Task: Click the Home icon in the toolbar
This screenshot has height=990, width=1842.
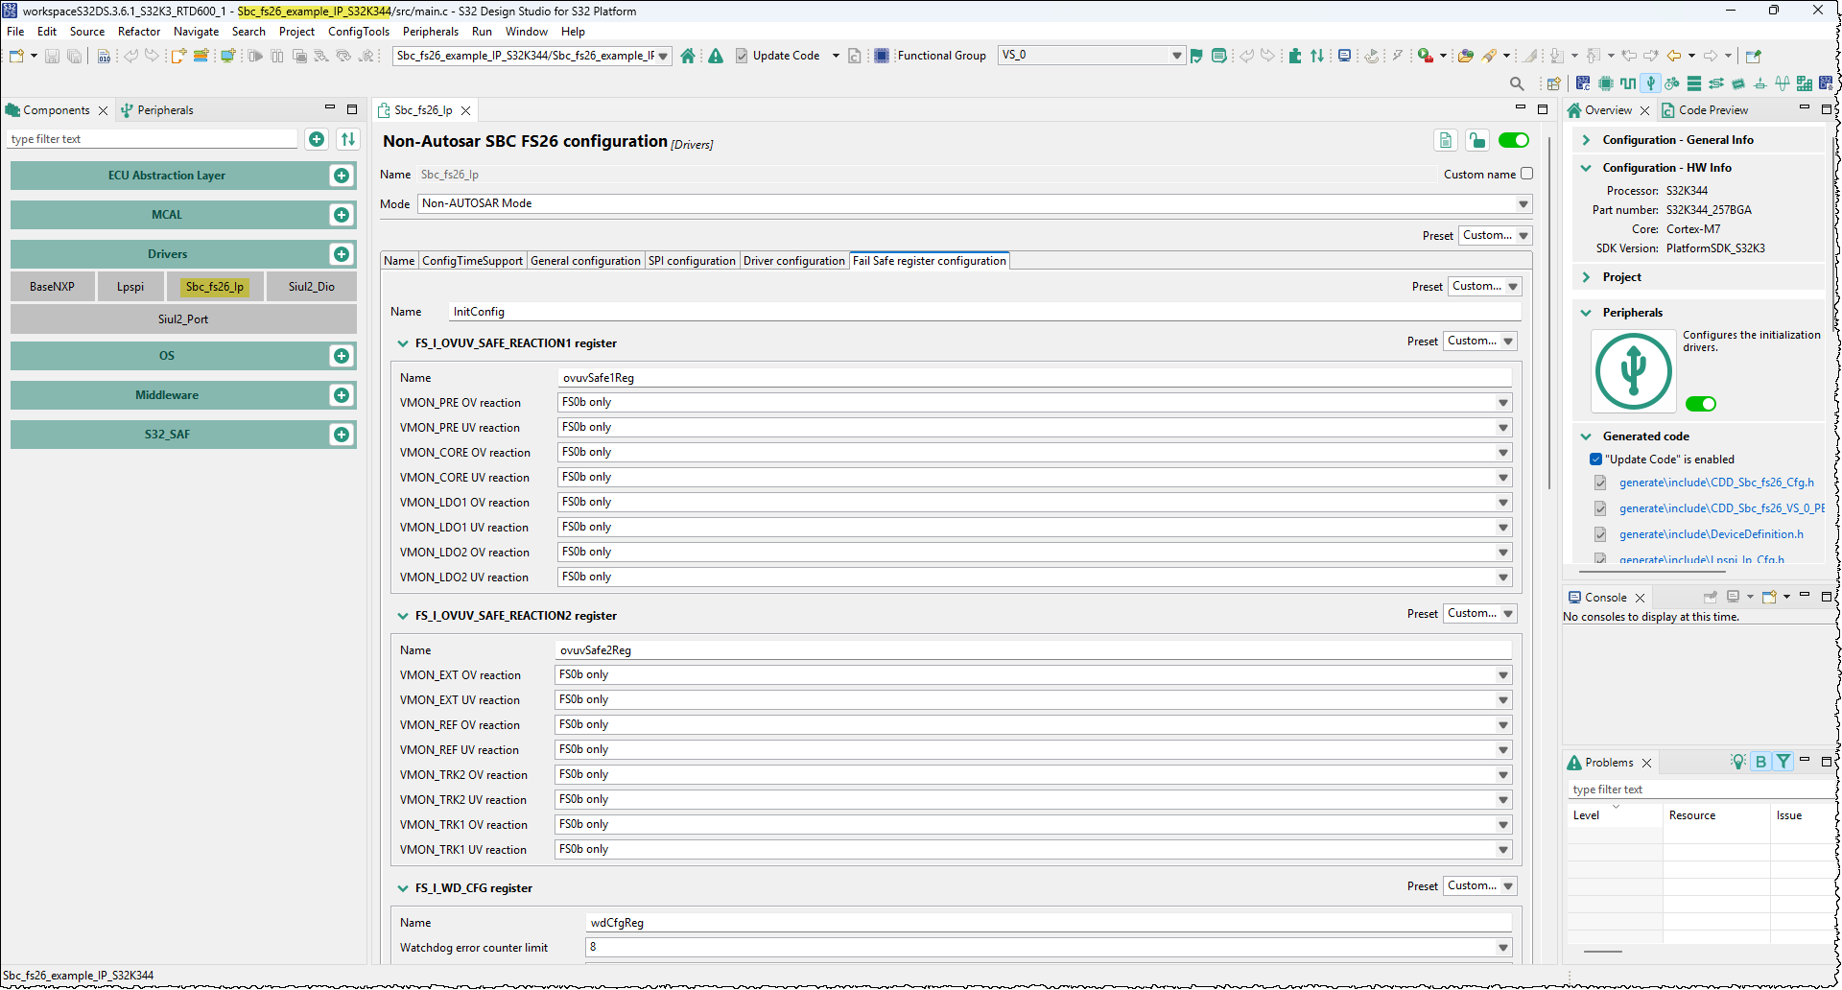Action: 688,56
